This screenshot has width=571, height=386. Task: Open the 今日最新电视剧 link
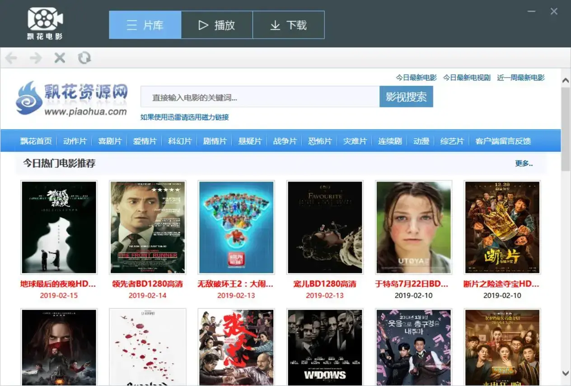pos(467,78)
